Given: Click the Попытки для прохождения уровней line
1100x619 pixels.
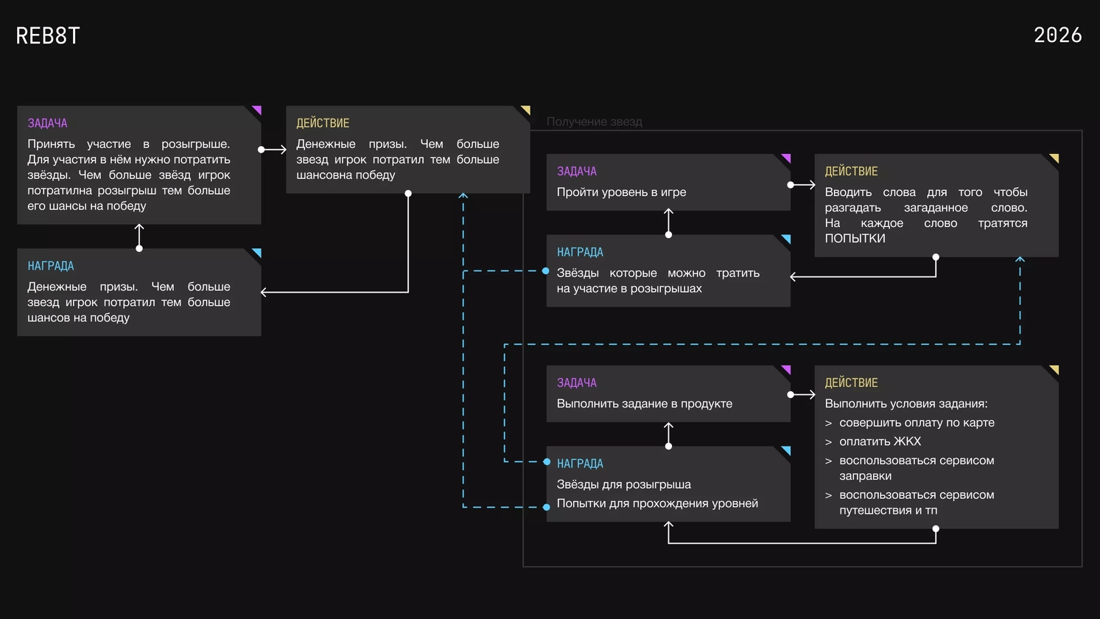Looking at the screenshot, I should (x=657, y=503).
